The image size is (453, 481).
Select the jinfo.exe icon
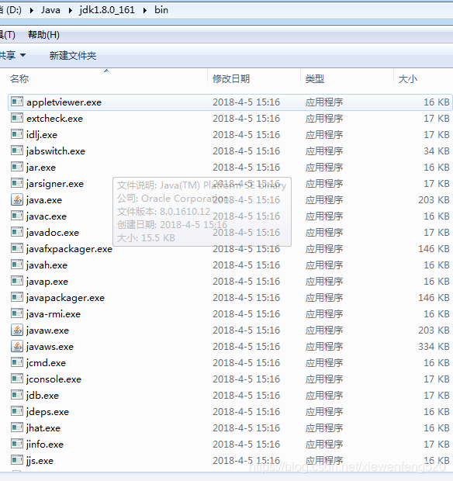(x=17, y=444)
